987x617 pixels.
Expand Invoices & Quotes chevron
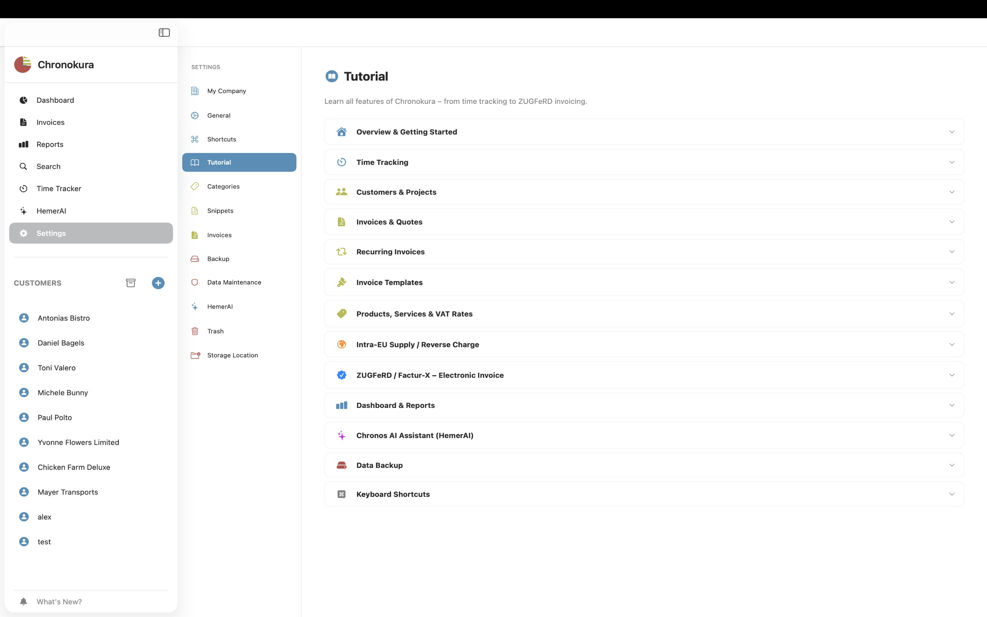click(x=951, y=222)
